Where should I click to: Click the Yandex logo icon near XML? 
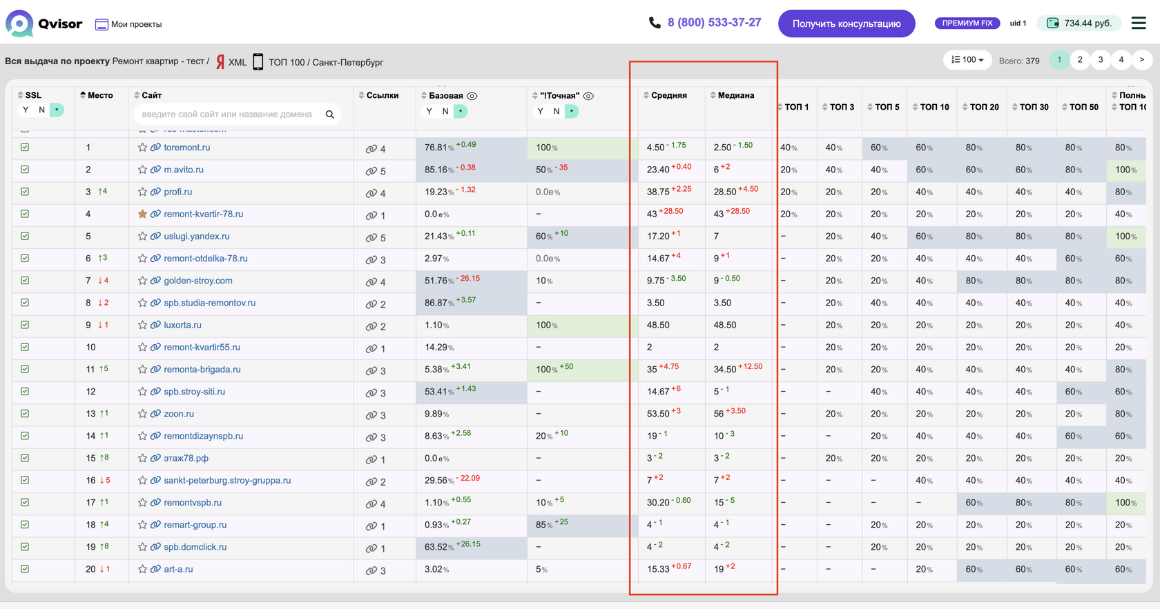click(x=220, y=61)
